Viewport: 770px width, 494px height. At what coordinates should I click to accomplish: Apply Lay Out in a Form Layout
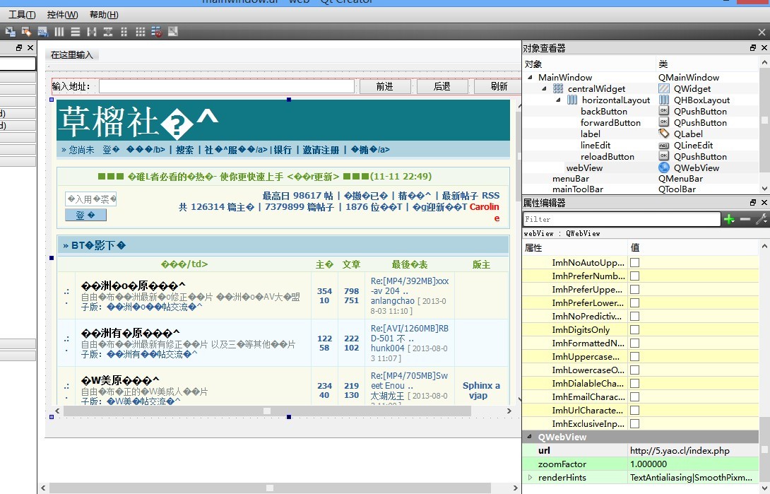[124, 32]
